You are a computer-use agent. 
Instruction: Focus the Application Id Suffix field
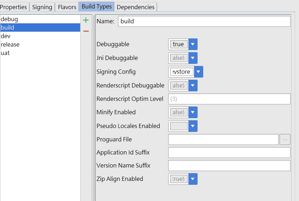229,153
